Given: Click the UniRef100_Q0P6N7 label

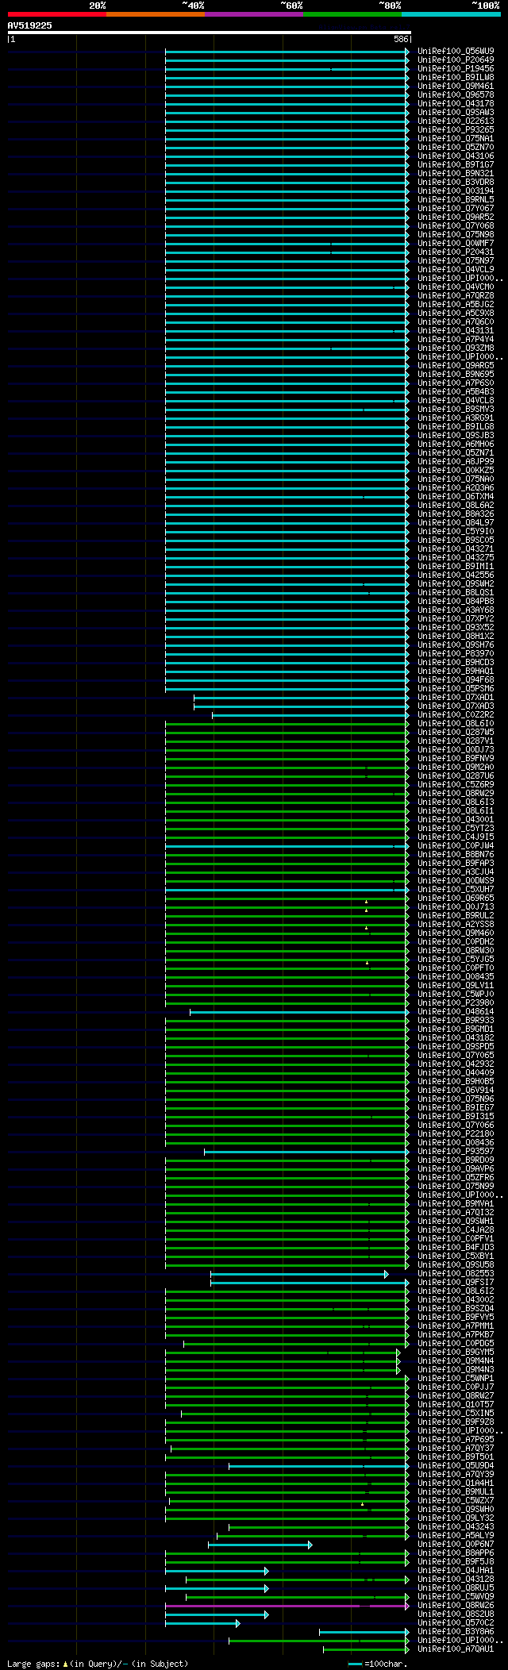Looking at the screenshot, I should 456,1544.
